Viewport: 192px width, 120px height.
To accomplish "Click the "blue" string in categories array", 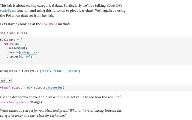I will tap(59, 71).
